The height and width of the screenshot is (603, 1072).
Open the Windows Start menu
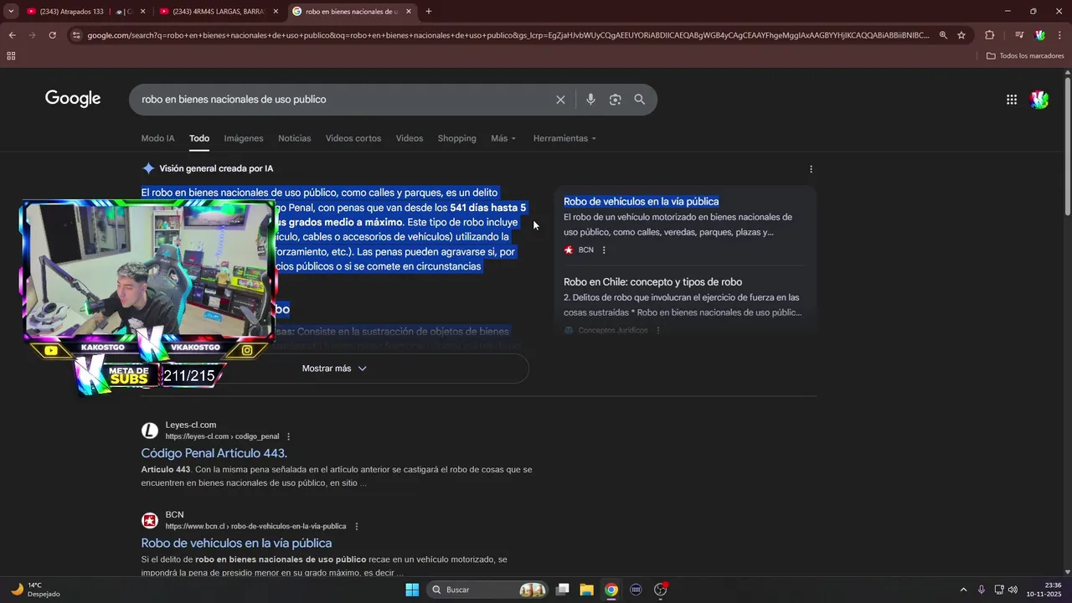(x=412, y=590)
